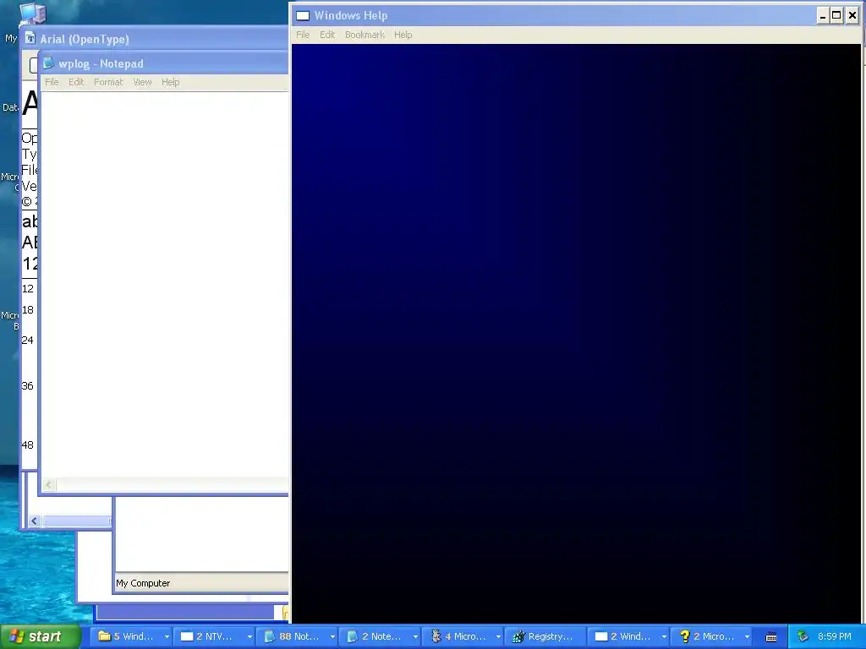Open the File menu in wplog Notepad
Image resolution: width=866 pixels, height=649 pixels.
52,82
